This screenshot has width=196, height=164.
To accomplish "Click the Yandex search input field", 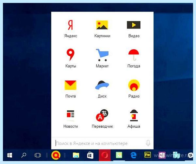I will click(99, 143).
